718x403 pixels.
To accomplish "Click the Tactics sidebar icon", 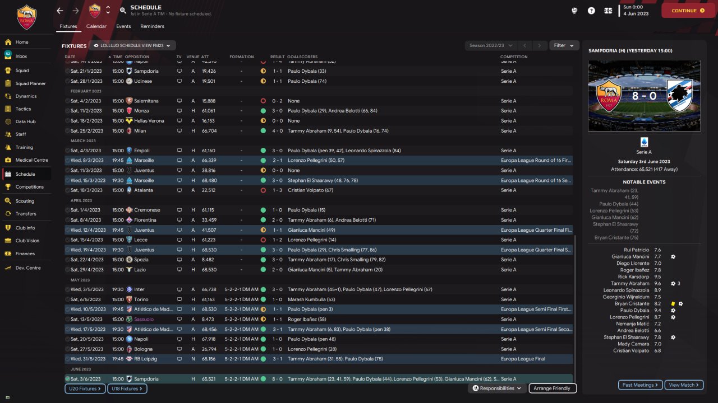I will coord(8,109).
